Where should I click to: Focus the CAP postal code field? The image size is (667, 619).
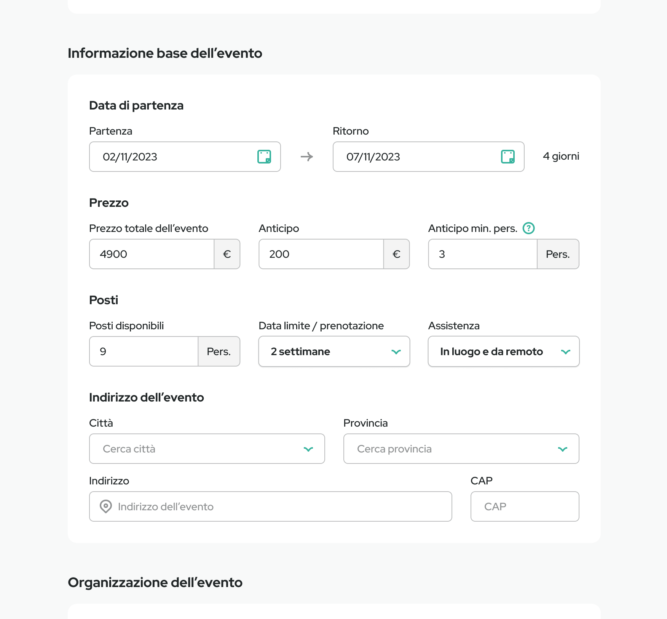[525, 506]
